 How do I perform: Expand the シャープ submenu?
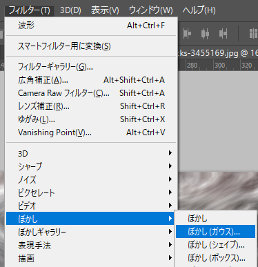coord(91,166)
